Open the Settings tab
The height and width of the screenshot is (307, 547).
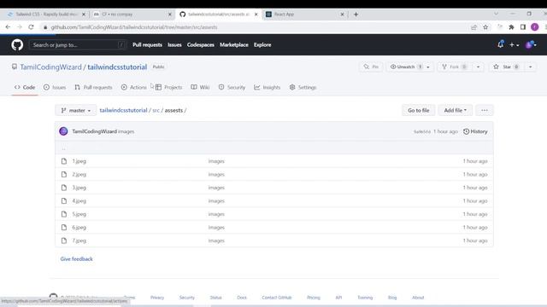click(303, 87)
